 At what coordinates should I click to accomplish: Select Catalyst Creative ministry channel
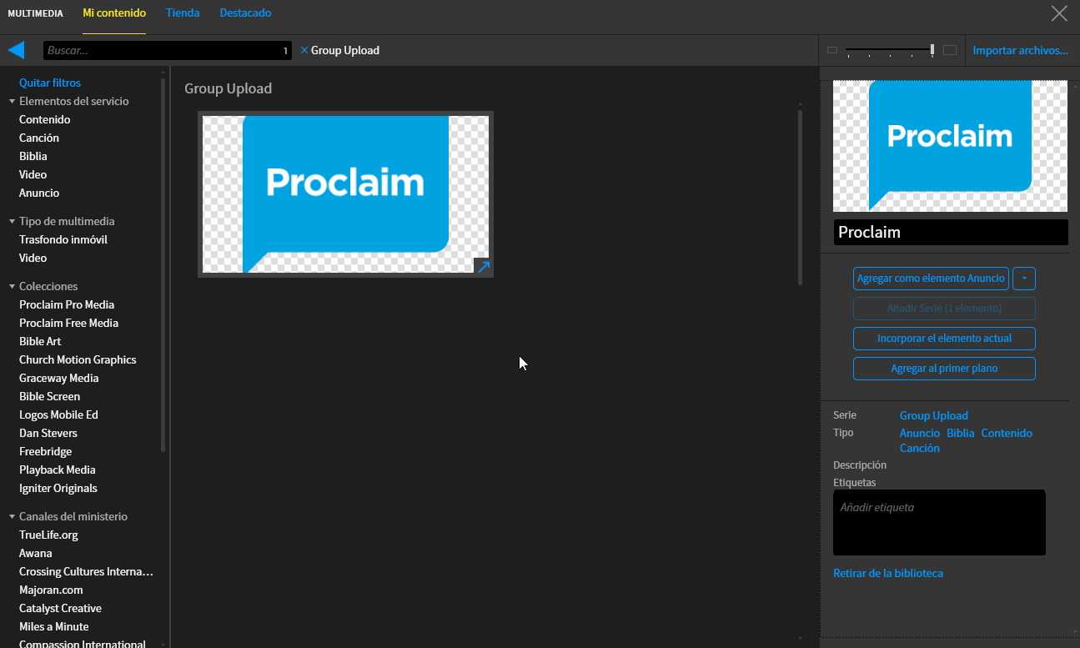[60, 608]
